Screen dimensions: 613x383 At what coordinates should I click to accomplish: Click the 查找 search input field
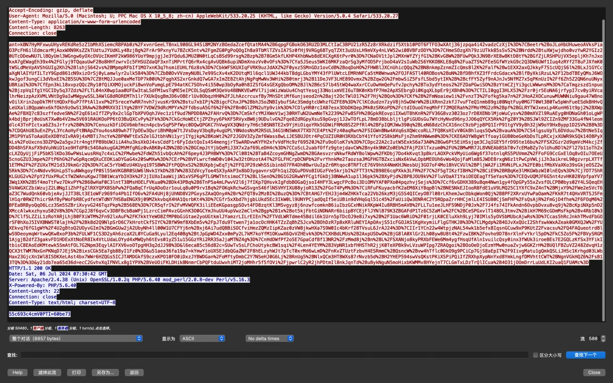coord(275,355)
